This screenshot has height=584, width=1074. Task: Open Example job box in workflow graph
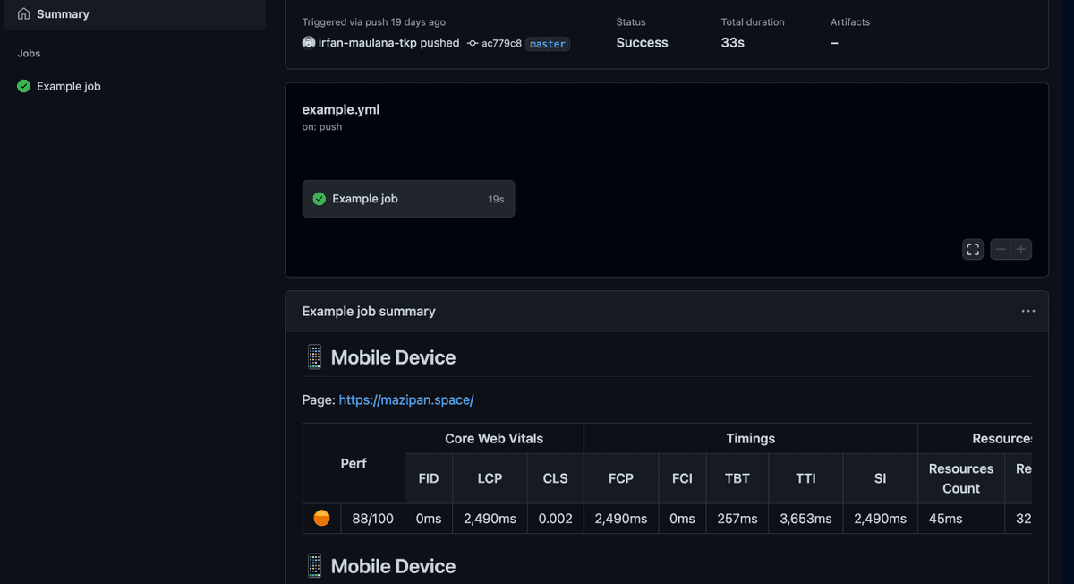click(408, 199)
